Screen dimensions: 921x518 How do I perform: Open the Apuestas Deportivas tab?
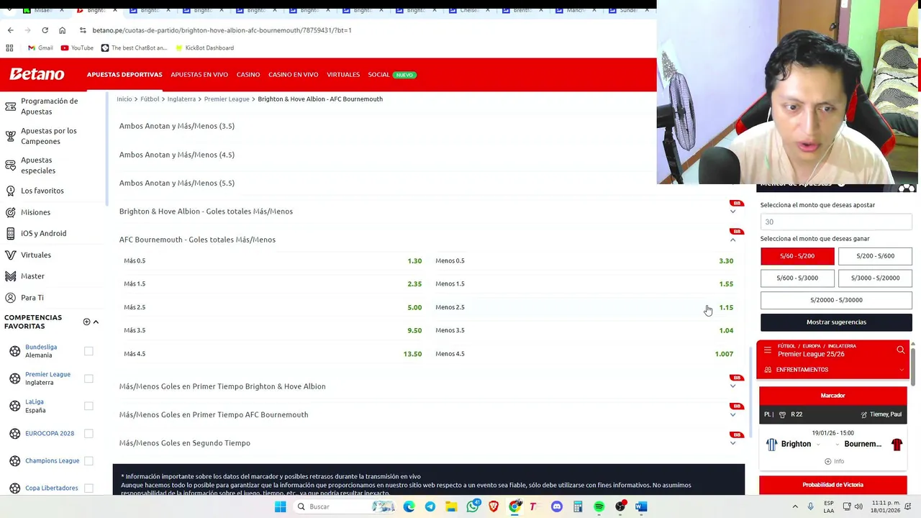coord(124,75)
